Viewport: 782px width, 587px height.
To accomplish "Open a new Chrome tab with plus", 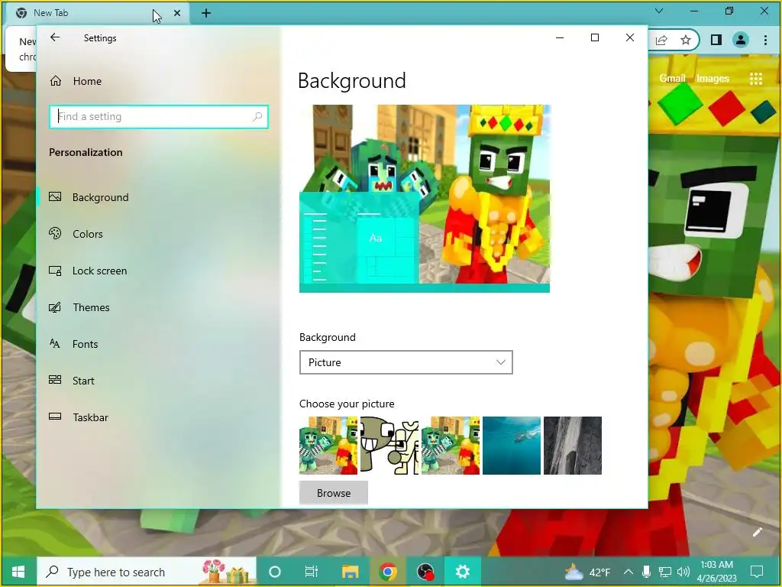I will click(206, 13).
